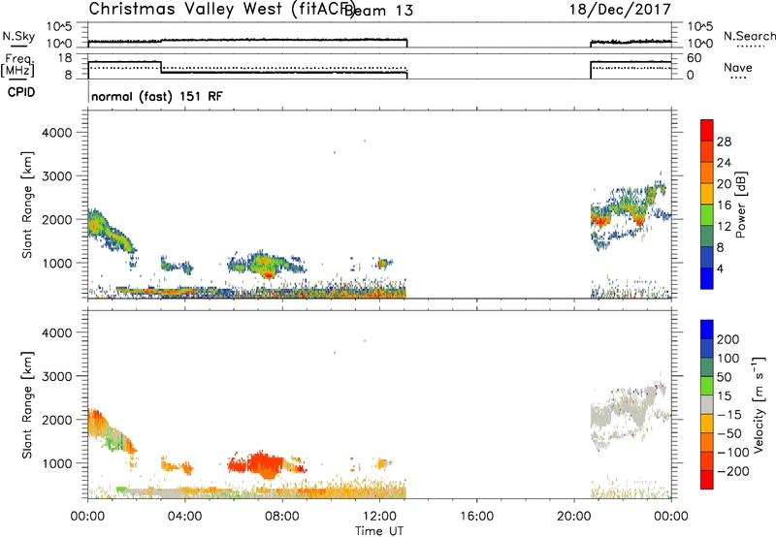Select the gray segment of Velocity color bar
This screenshot has width=776, height=537.
point(707,404)
